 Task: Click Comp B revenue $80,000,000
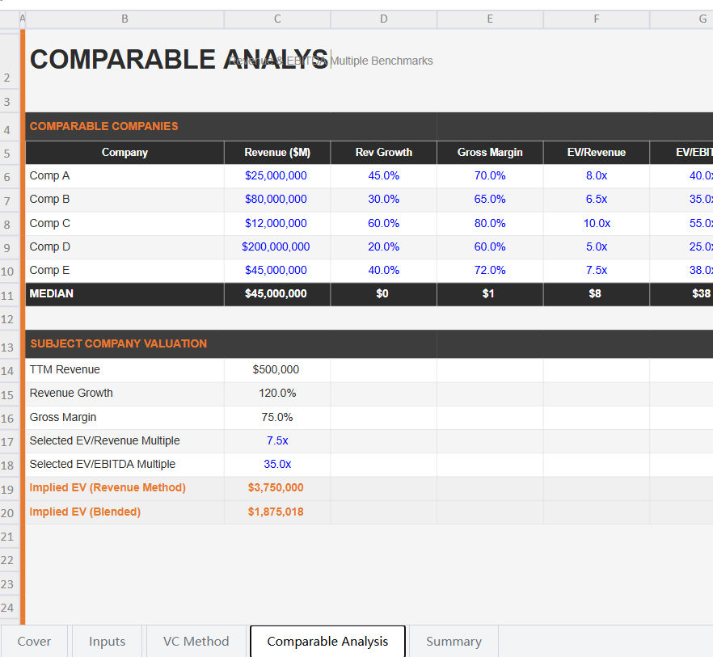[x=276, y=200]
